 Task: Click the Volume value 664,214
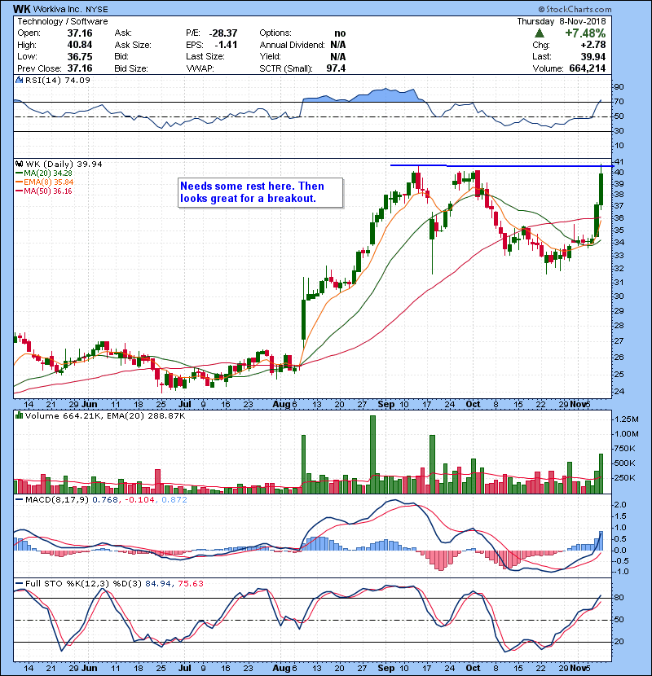(x=588, y=68)
